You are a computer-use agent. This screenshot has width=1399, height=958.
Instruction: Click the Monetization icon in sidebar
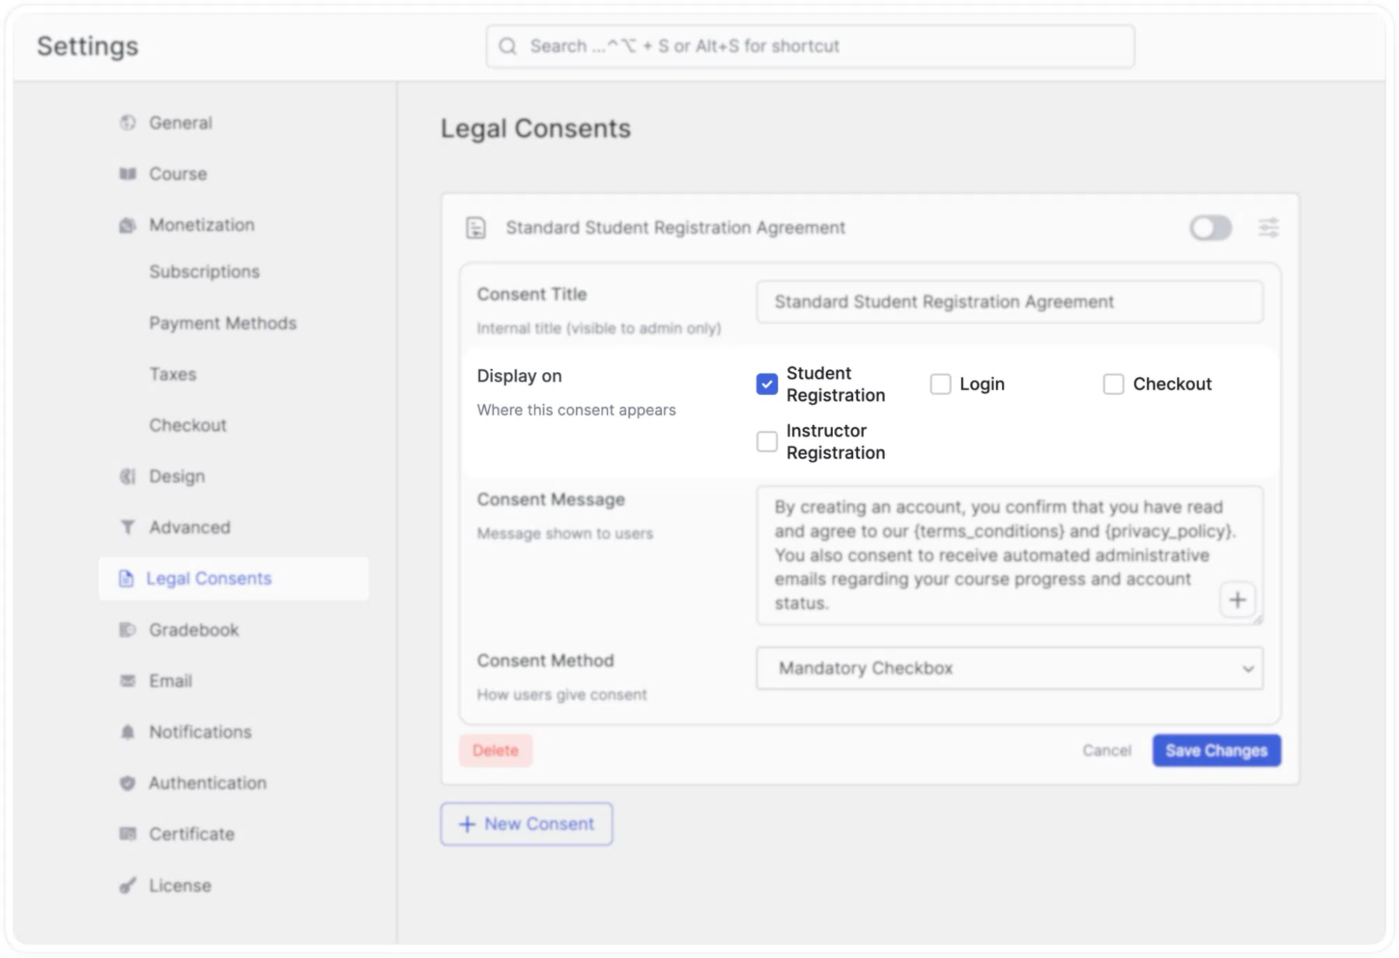coord(127,225)
